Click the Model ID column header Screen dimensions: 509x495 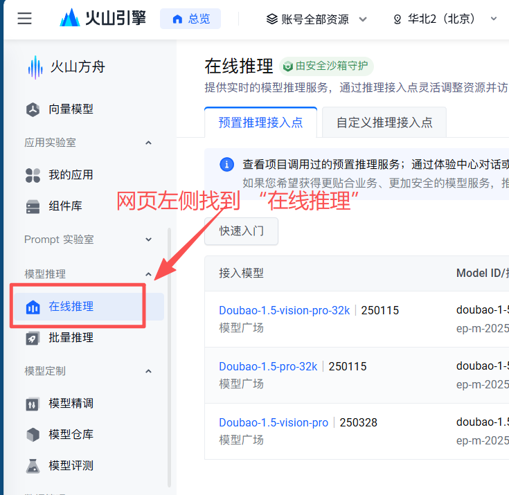click(x=483, y=273)
